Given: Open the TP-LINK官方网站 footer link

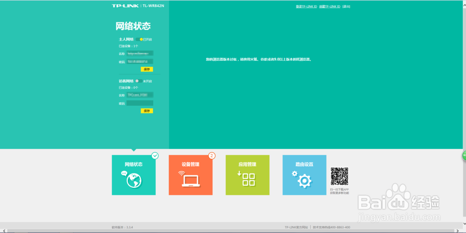Looking at the screenshot, I should click(x=296, y=227).
